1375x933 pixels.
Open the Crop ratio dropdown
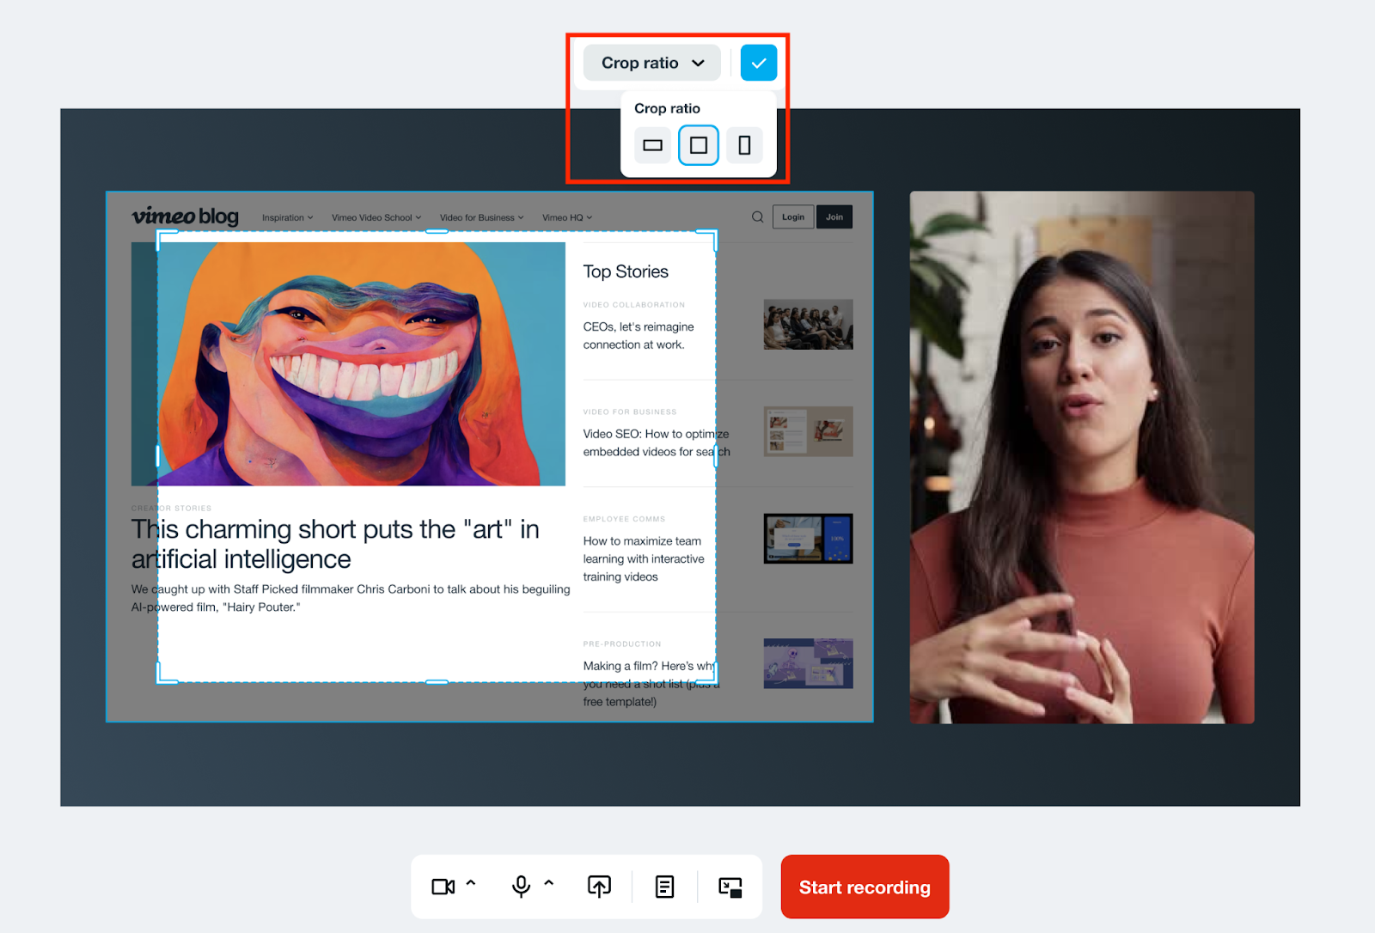coord(652,63)
